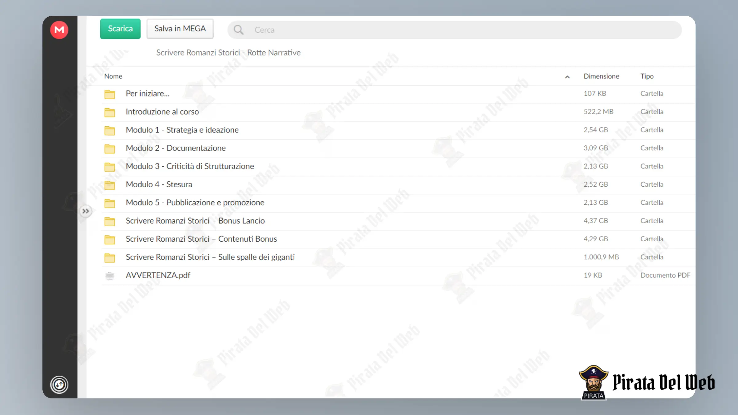Click folder icon of Modulo 1 - Strategia e ideazione
738x415 pixels.
[109, 130]
